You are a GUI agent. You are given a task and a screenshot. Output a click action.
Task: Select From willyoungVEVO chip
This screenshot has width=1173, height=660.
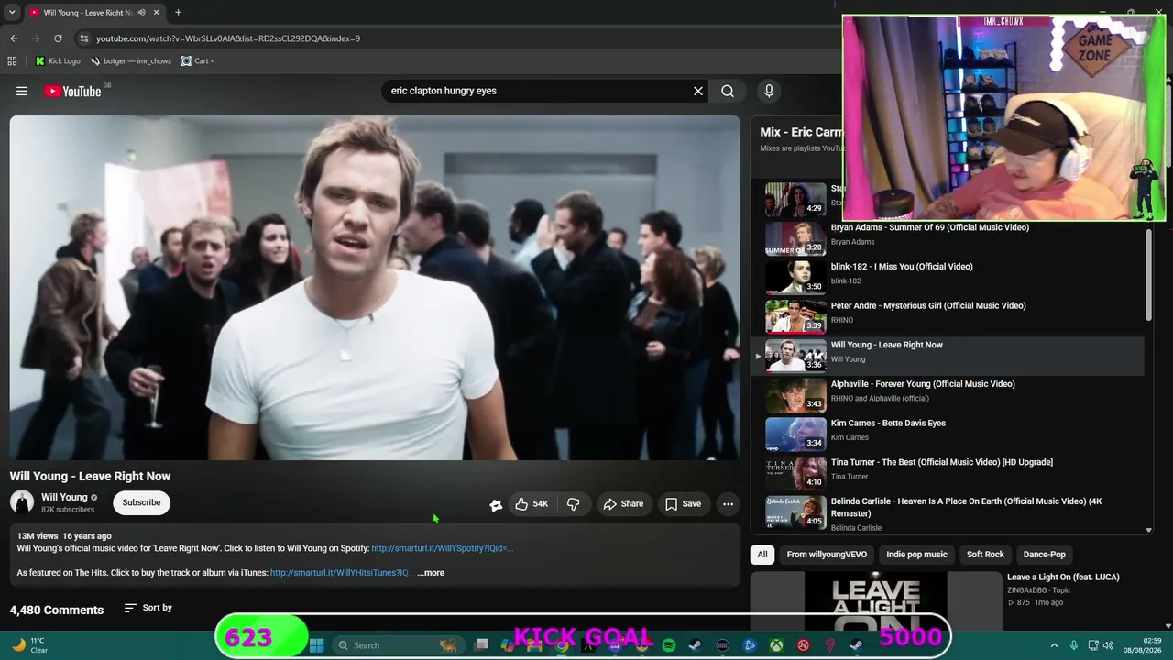click(827, 555)
